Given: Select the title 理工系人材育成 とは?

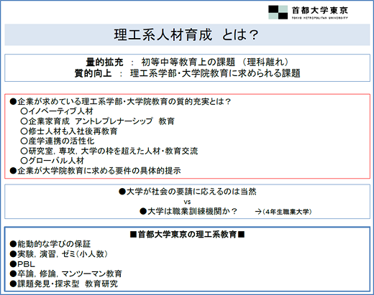Looking at the screenshot, I should [186, 35].
